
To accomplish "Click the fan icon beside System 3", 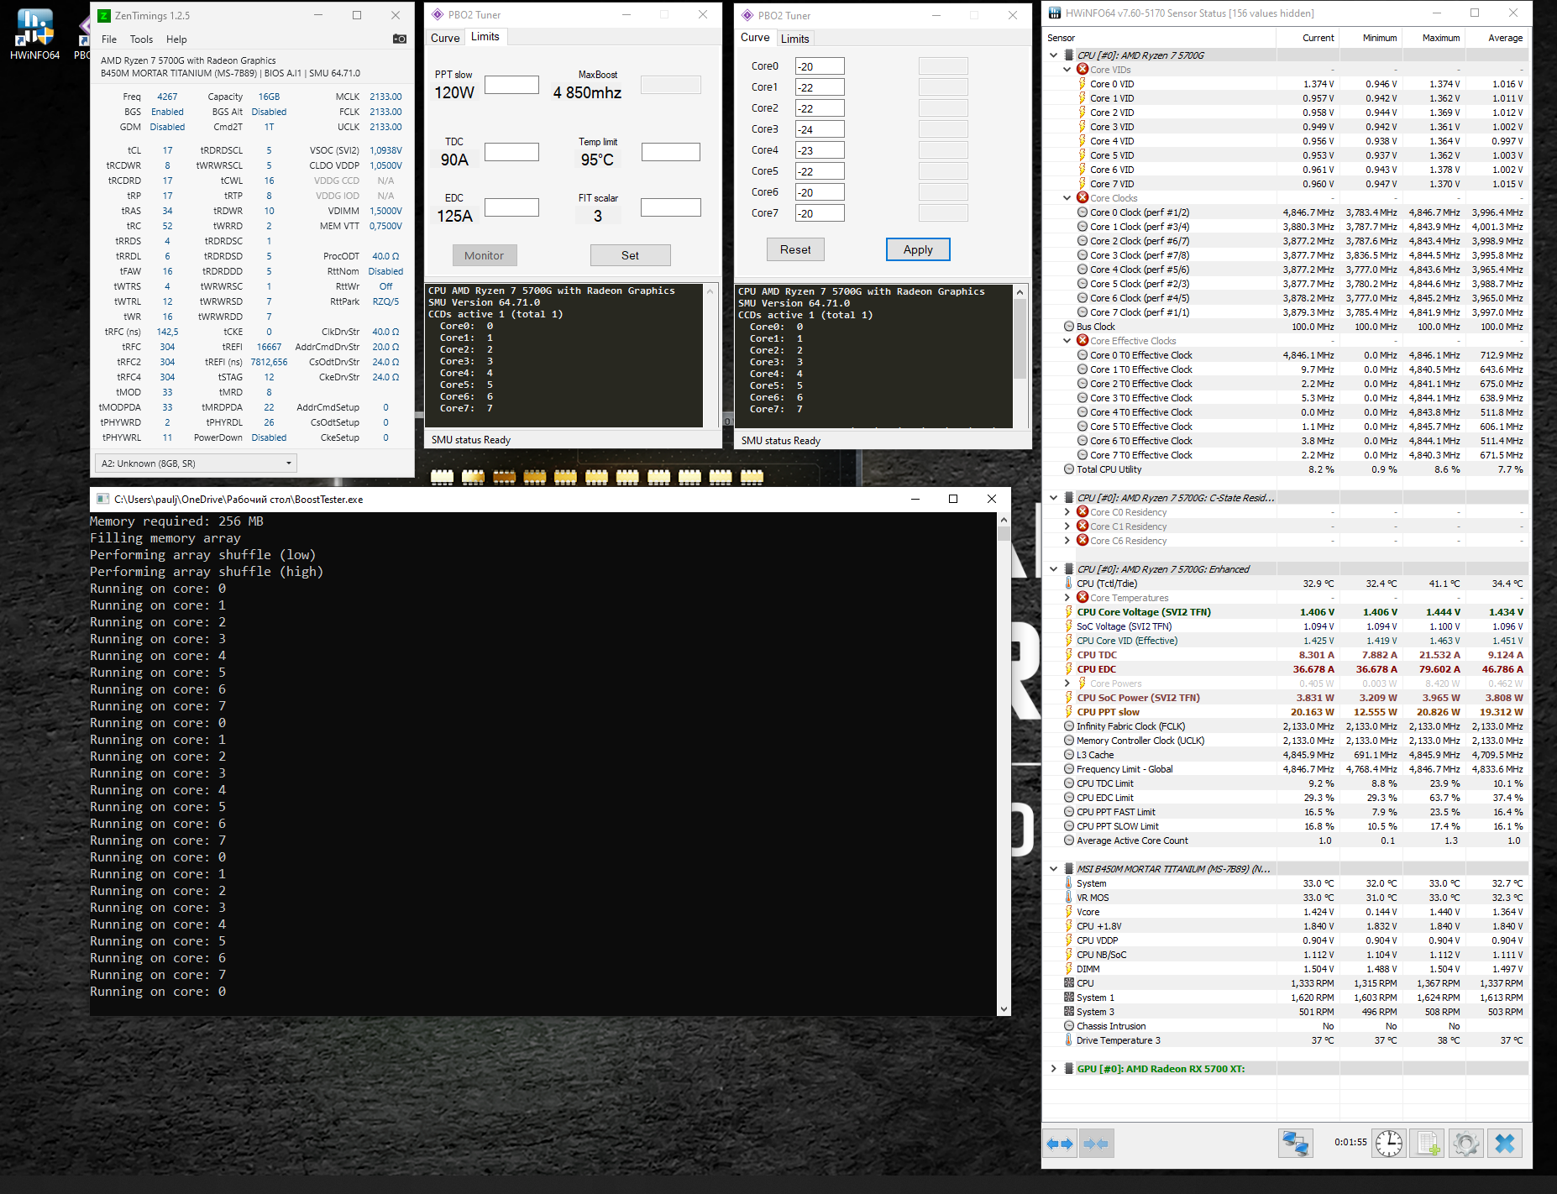I will pos(1069,1012).
